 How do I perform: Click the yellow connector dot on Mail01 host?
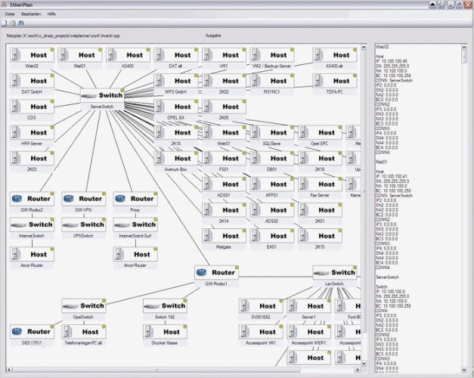click(100, 50)
